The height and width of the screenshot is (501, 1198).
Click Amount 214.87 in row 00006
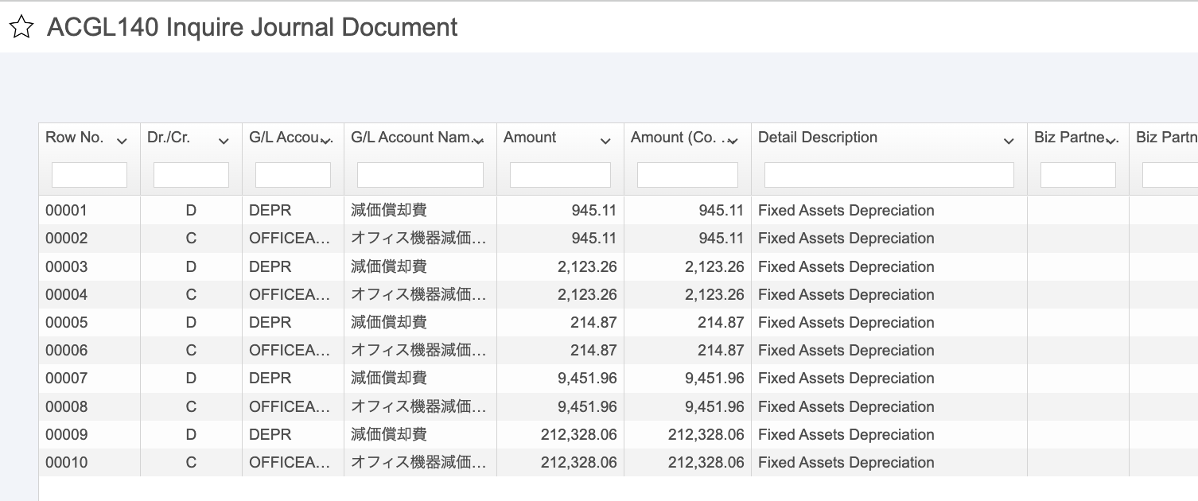[594, 350]
